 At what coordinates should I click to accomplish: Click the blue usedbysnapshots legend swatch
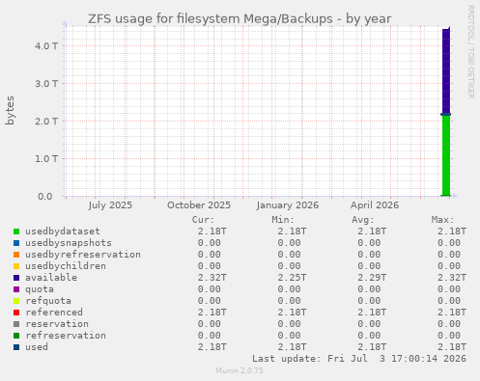coord(16,243)
